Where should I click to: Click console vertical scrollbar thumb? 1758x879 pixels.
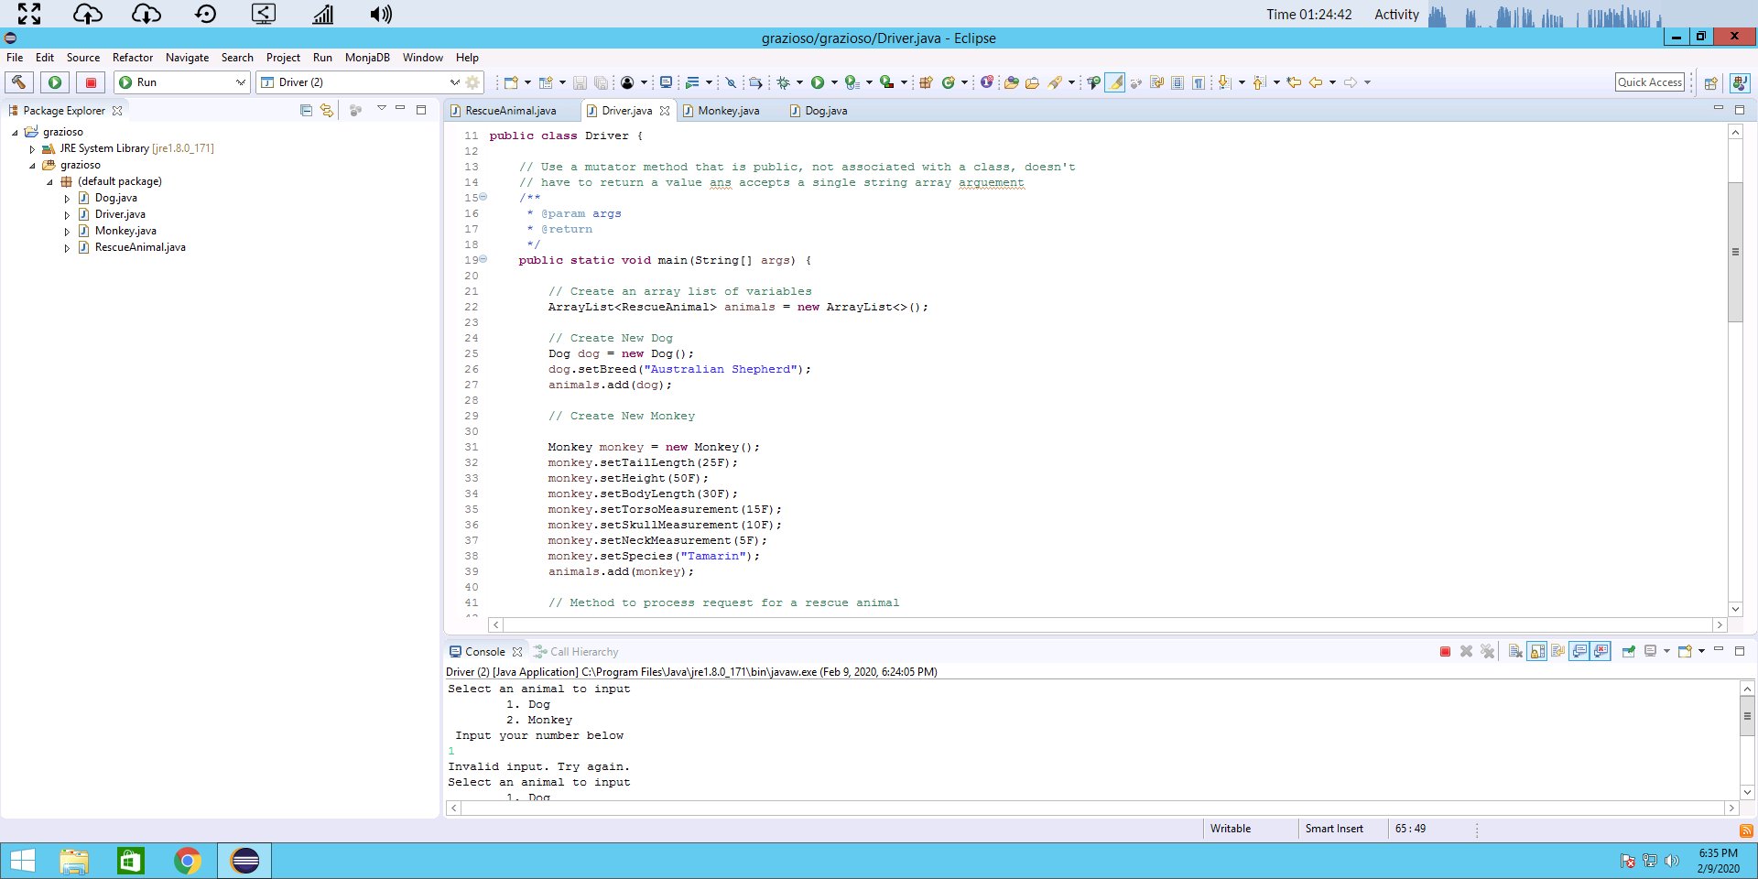[x=1747, y=716]
